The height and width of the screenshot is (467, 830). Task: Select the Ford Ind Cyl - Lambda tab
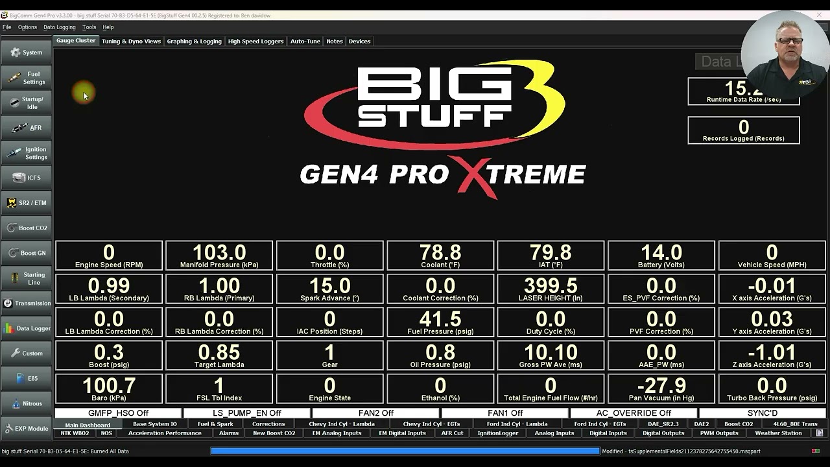[x=517, y=424]
